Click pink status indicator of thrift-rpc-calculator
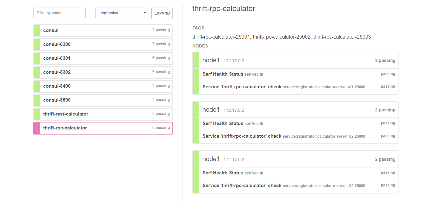The width and height of the screenshot is (427, 201). pos(37,128)
